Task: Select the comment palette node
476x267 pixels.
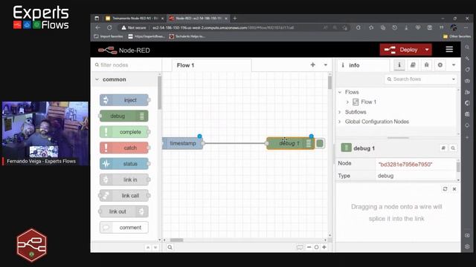Action: click(x=124, y=228)
